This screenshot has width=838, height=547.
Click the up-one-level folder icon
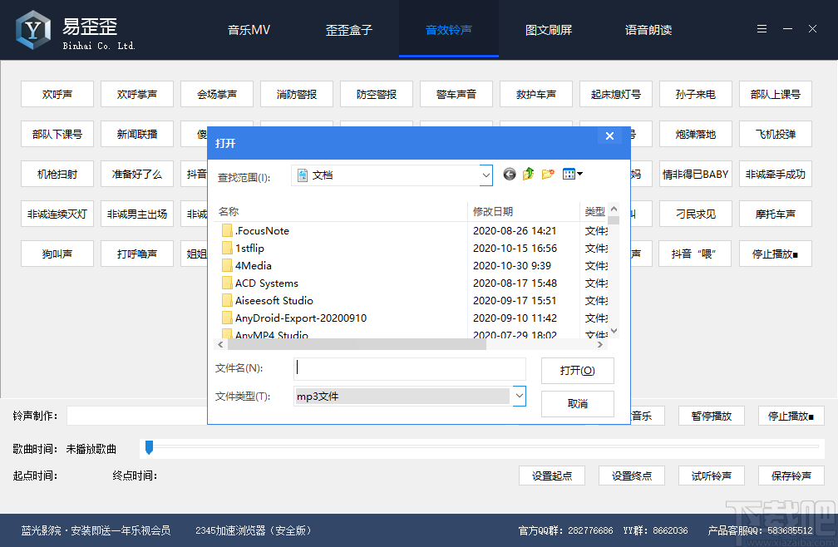528,174
